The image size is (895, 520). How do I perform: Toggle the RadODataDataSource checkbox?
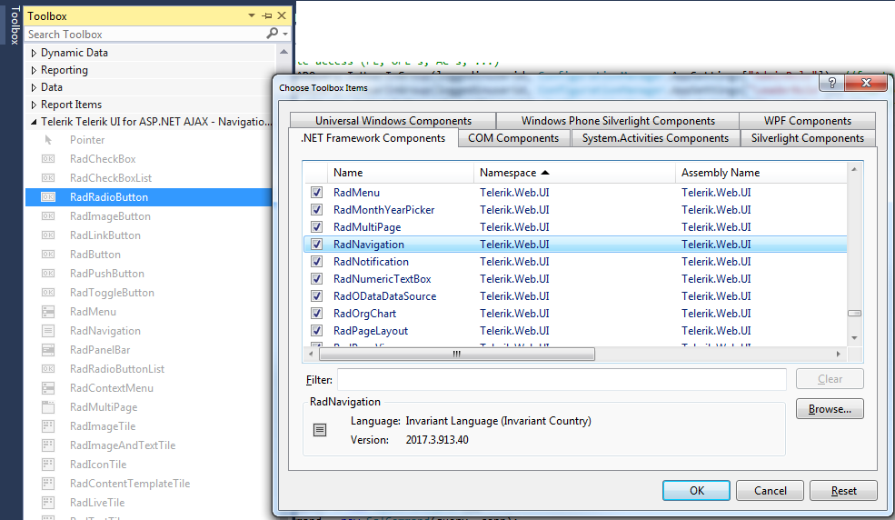(316, 295)
